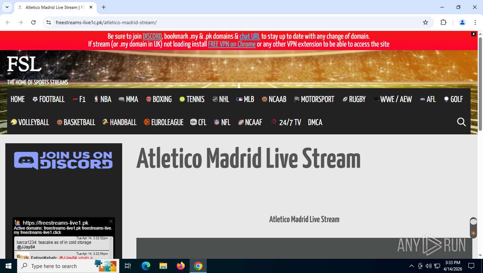Open WWE / AEW streams
The width and height of the screenshot is (483, 273).
click(x=392, y=100)
